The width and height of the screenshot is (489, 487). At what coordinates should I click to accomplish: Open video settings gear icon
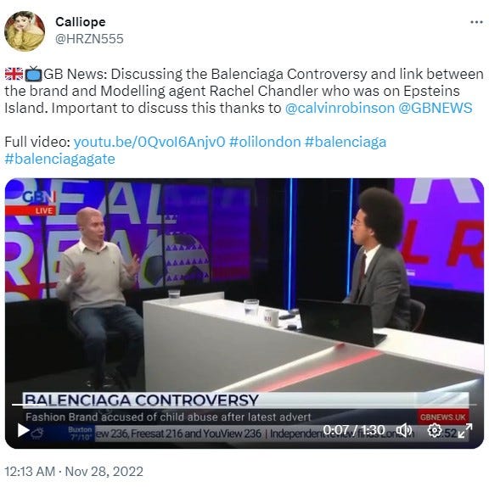pos(435,430)
